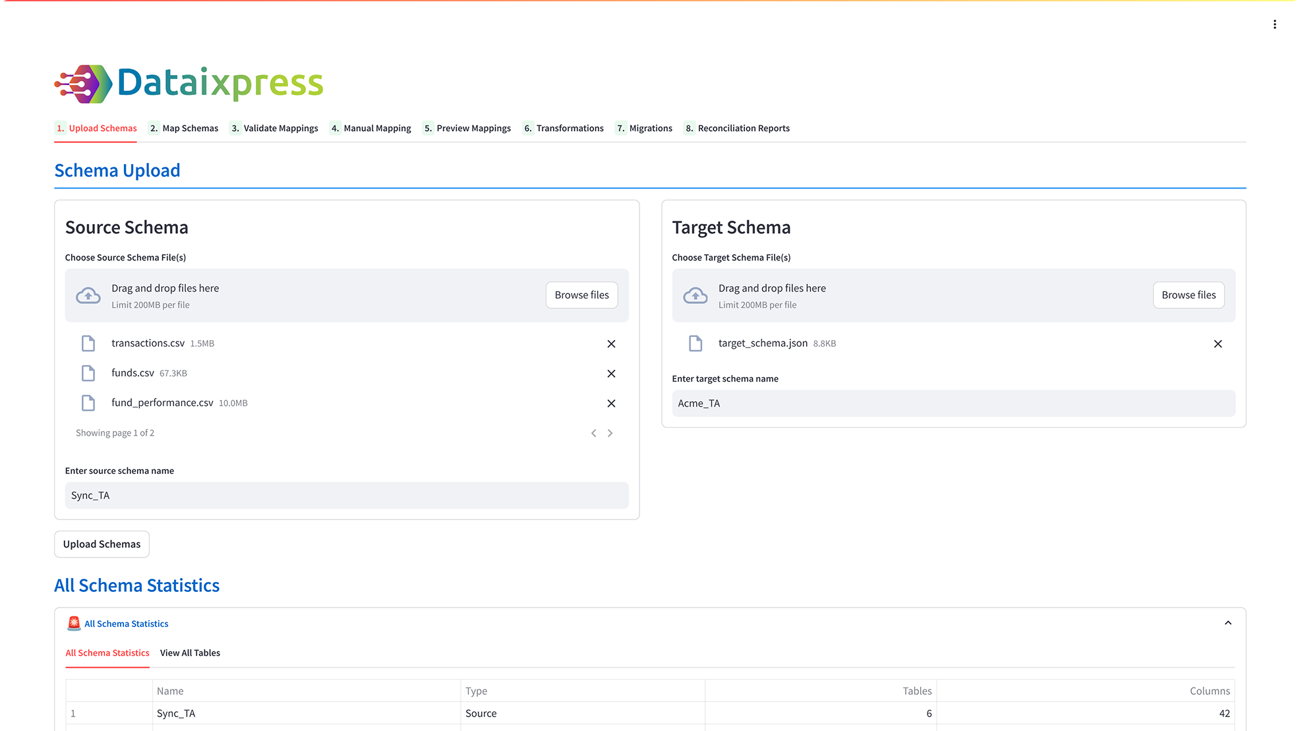
Task: Click the source schema cloud upload icon
Action: click(x=88, y=295)
